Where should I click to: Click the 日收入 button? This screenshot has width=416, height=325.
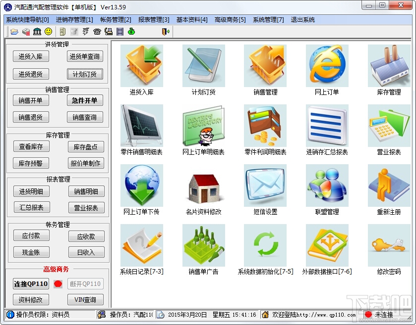[86, 252]
